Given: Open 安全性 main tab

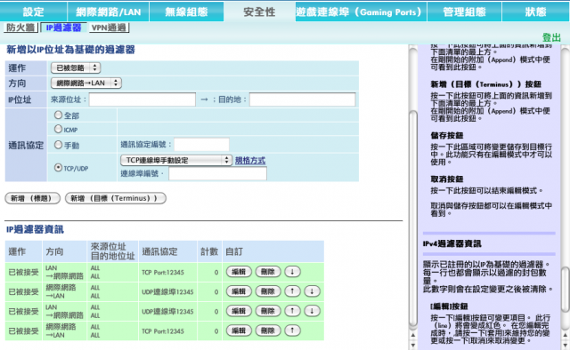Looking at the screenshot, I should click(259, 12).
